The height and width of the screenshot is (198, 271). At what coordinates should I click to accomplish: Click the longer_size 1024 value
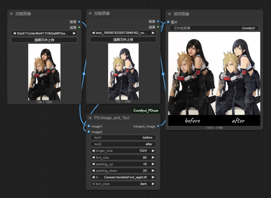tap(143, 151)
